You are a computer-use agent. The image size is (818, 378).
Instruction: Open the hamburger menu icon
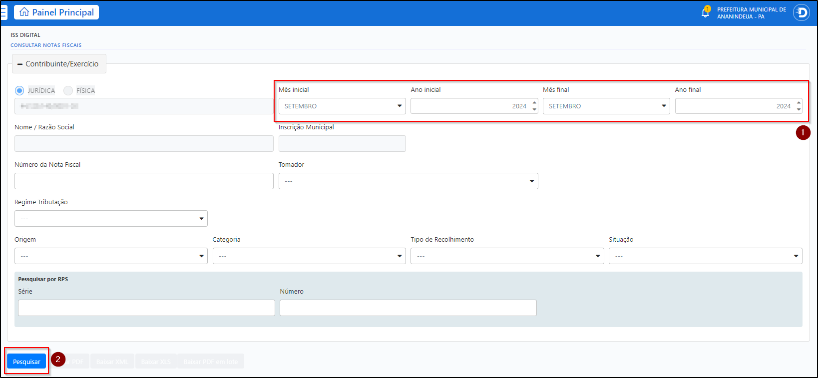(x=3, y=12)
